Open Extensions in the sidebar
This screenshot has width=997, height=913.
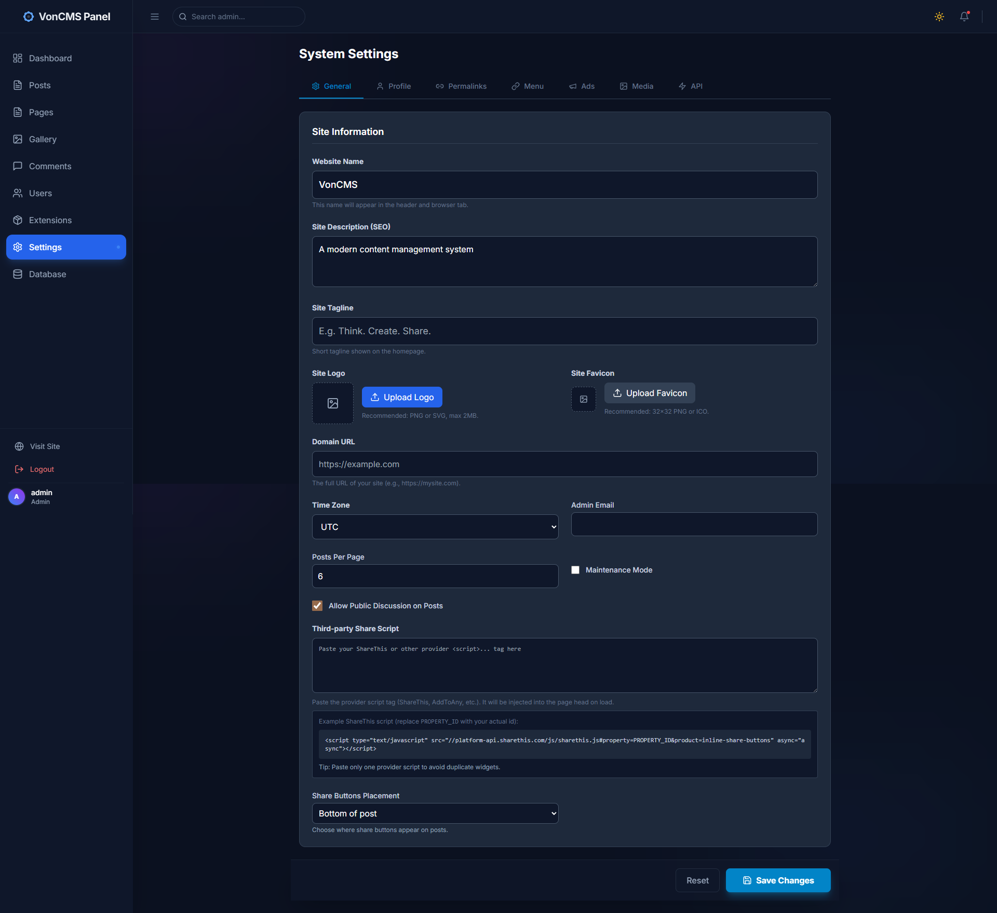coord(66,220)
